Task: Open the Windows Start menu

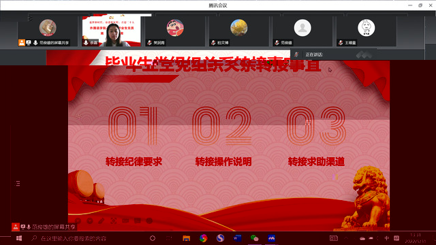Action: point(19,238)
